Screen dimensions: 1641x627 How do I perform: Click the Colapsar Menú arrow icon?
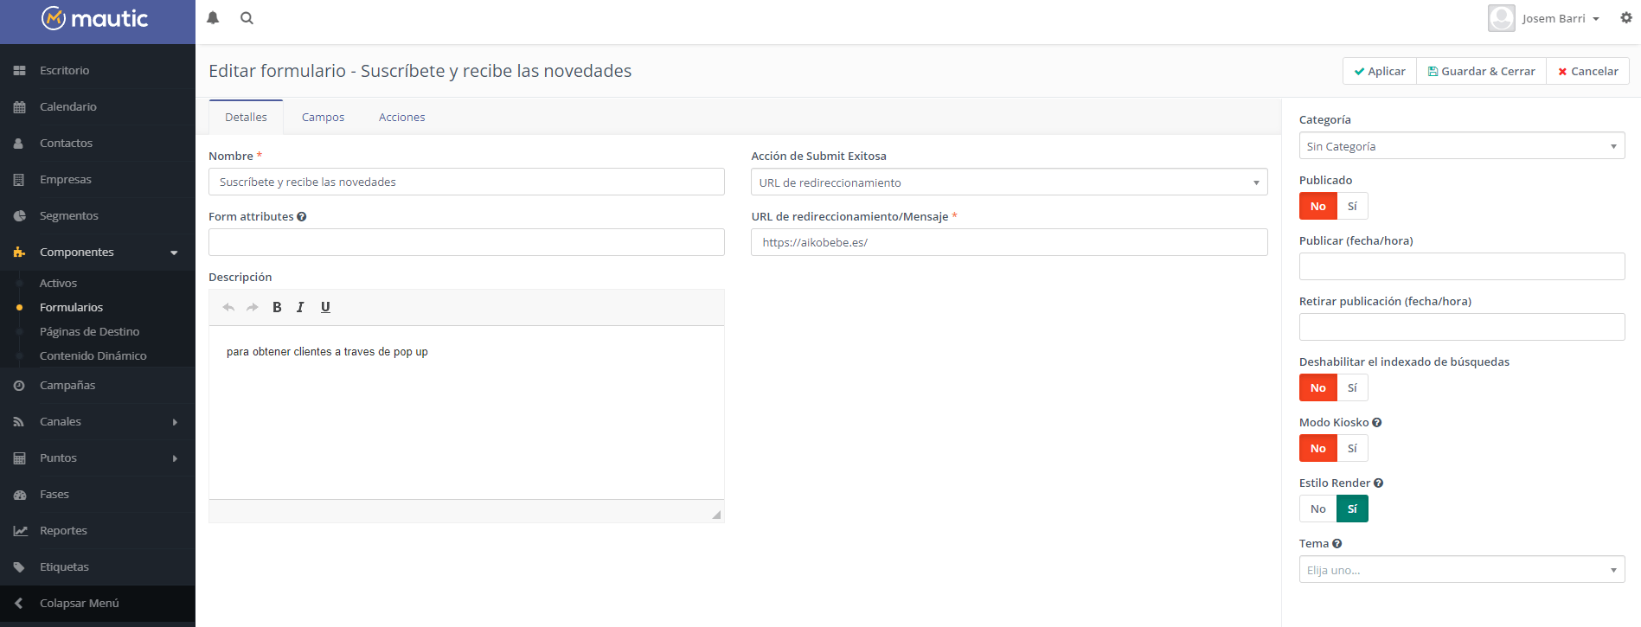(19, 604)
